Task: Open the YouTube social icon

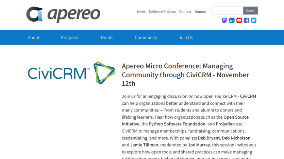Action: click(x=239, y=20)
